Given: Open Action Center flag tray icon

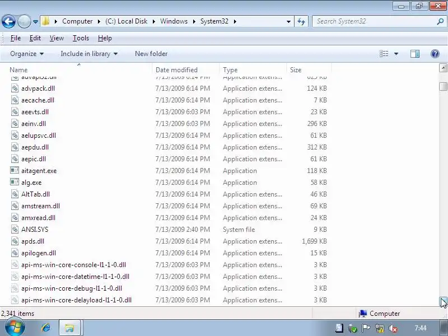Looking at the screenshot, I should pos(366,328).
